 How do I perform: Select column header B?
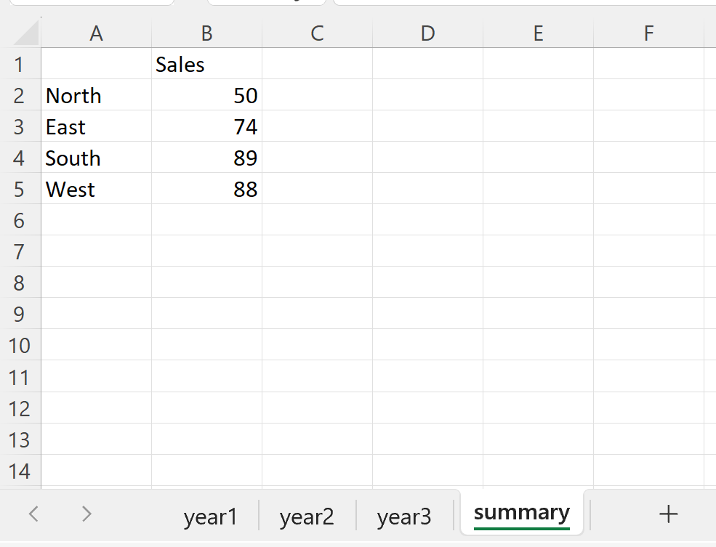(x=206, y=33)
